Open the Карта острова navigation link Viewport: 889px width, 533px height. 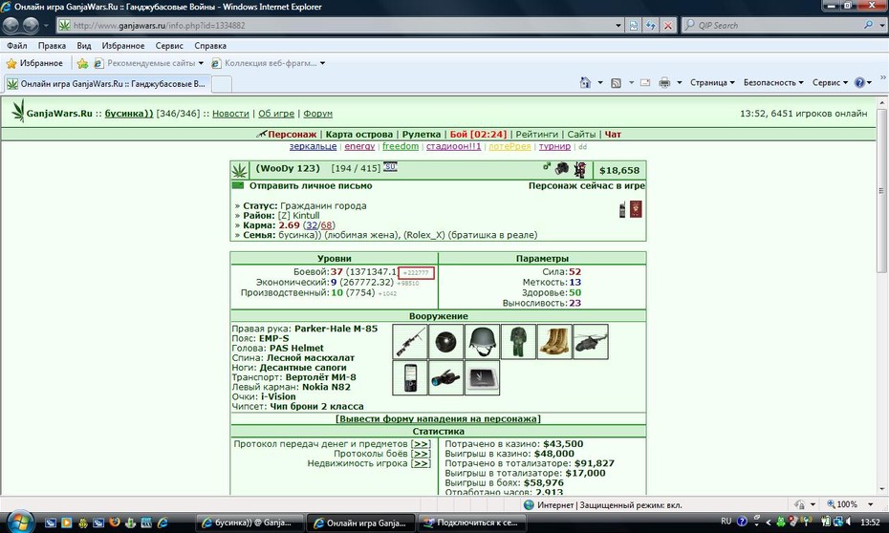[x=358, y=135]
